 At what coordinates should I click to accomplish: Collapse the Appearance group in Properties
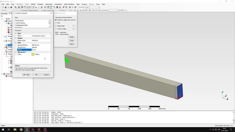16,52
